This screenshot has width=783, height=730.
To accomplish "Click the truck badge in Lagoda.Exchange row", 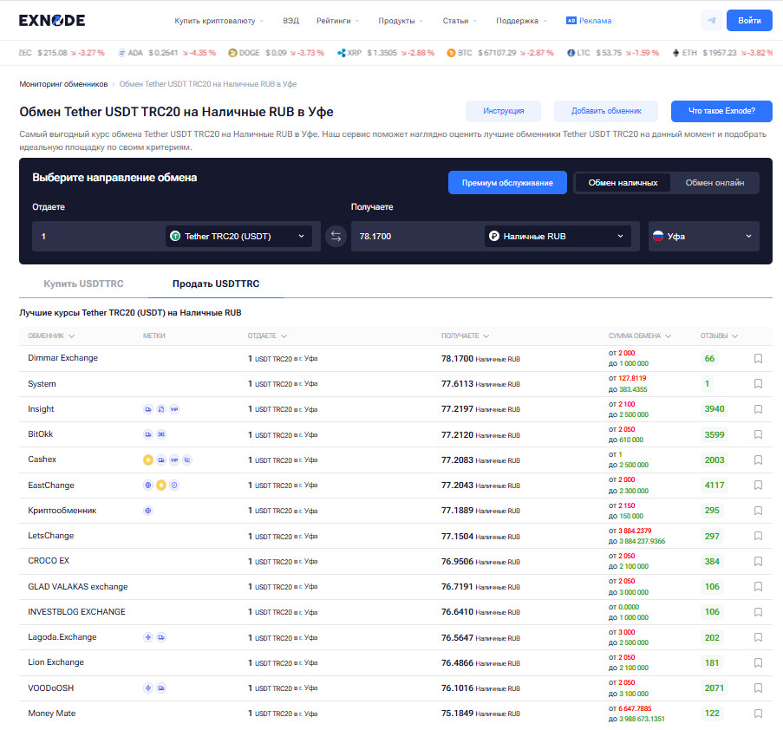I will (160, 637).
